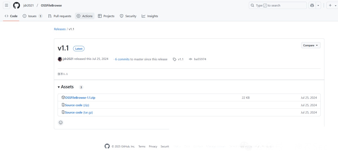Open the Terms footer link
The height and width of the screenshot is (160, 338).
click(142, 147)
